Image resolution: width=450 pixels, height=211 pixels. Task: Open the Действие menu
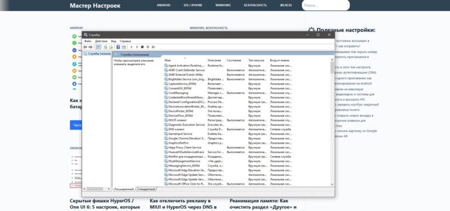(101, 41)
